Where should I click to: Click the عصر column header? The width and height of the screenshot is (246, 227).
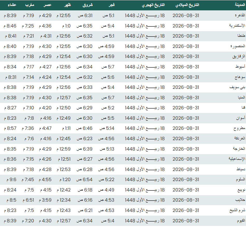coord(47,5)
